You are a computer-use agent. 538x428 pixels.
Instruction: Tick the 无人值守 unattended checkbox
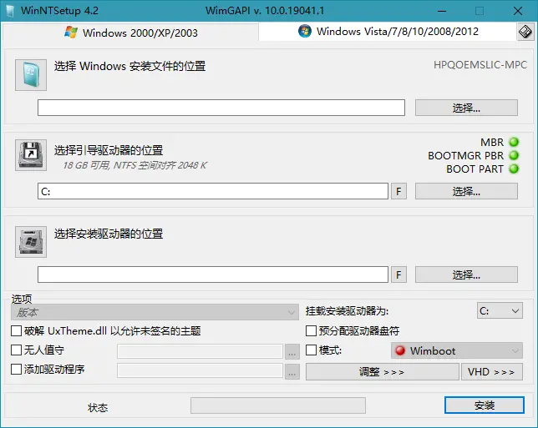pos(16,350)
